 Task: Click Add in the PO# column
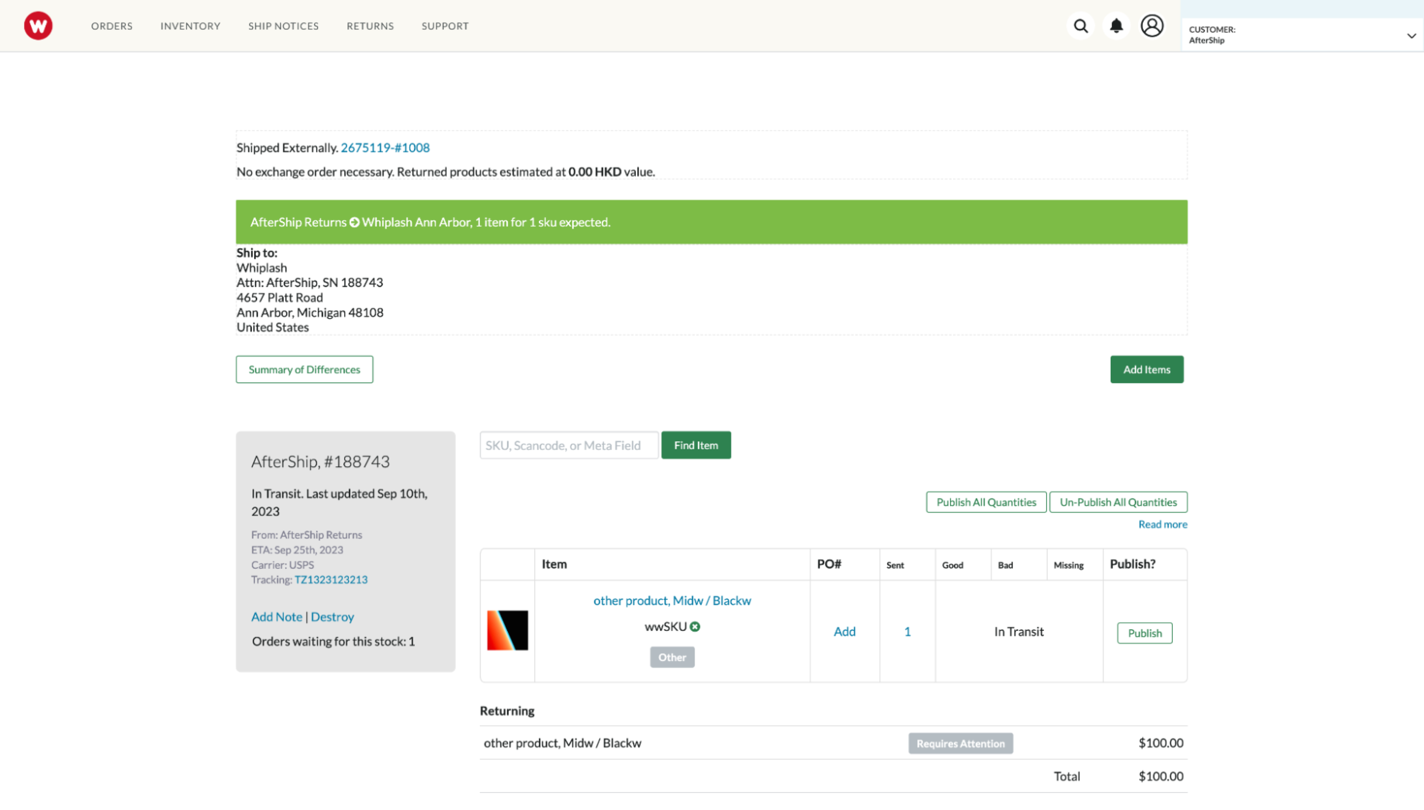pyautogui.click(x=844, y=632)
